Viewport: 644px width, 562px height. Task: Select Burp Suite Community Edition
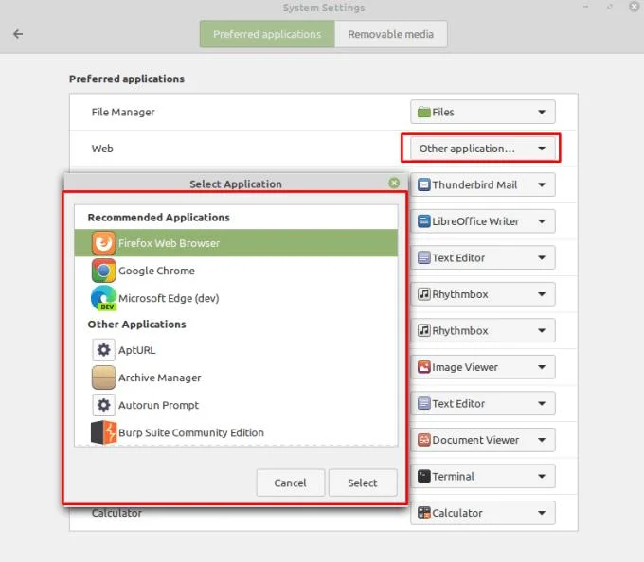(236, 432)
